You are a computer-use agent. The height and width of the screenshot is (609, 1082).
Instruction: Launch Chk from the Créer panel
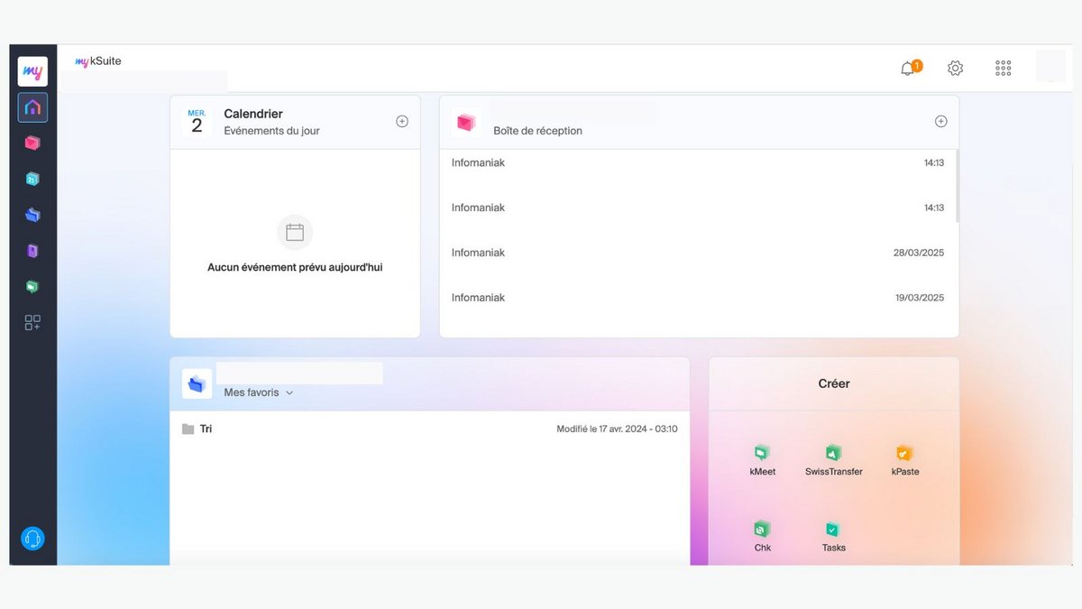click(762, 536)
